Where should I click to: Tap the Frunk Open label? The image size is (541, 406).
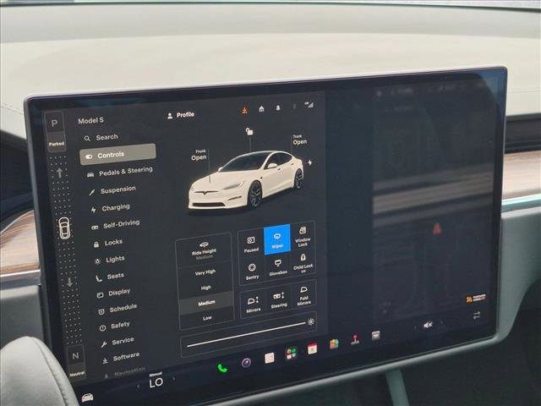point(199,156)
